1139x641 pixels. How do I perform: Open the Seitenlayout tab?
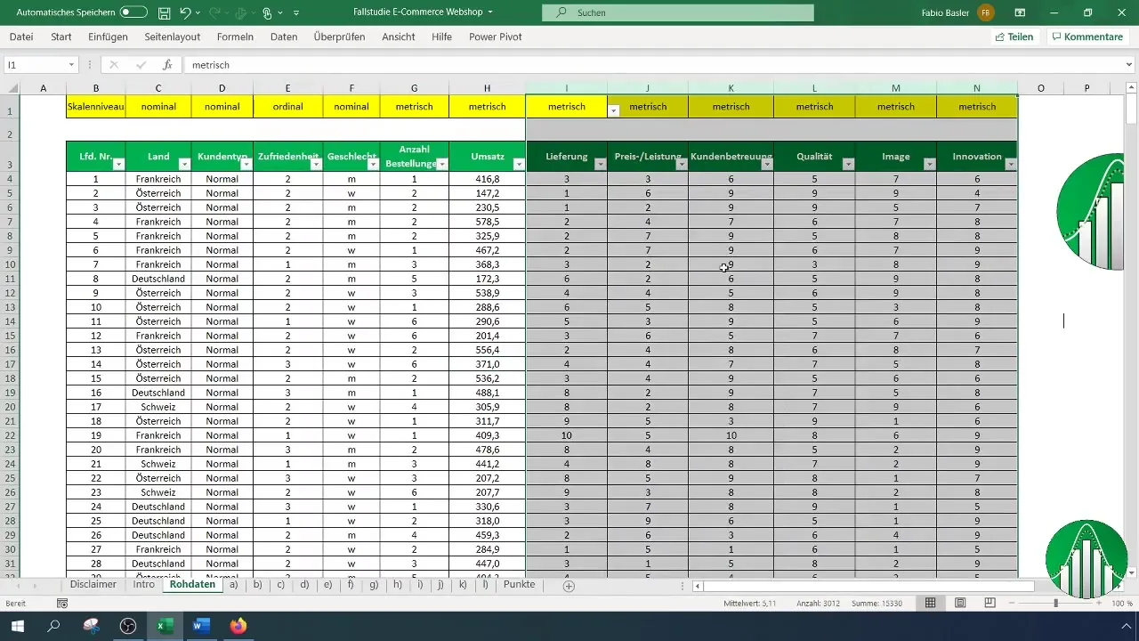[x=173, y=37]
